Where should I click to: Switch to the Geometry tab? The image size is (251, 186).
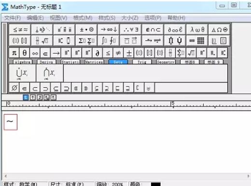(166, 62)
